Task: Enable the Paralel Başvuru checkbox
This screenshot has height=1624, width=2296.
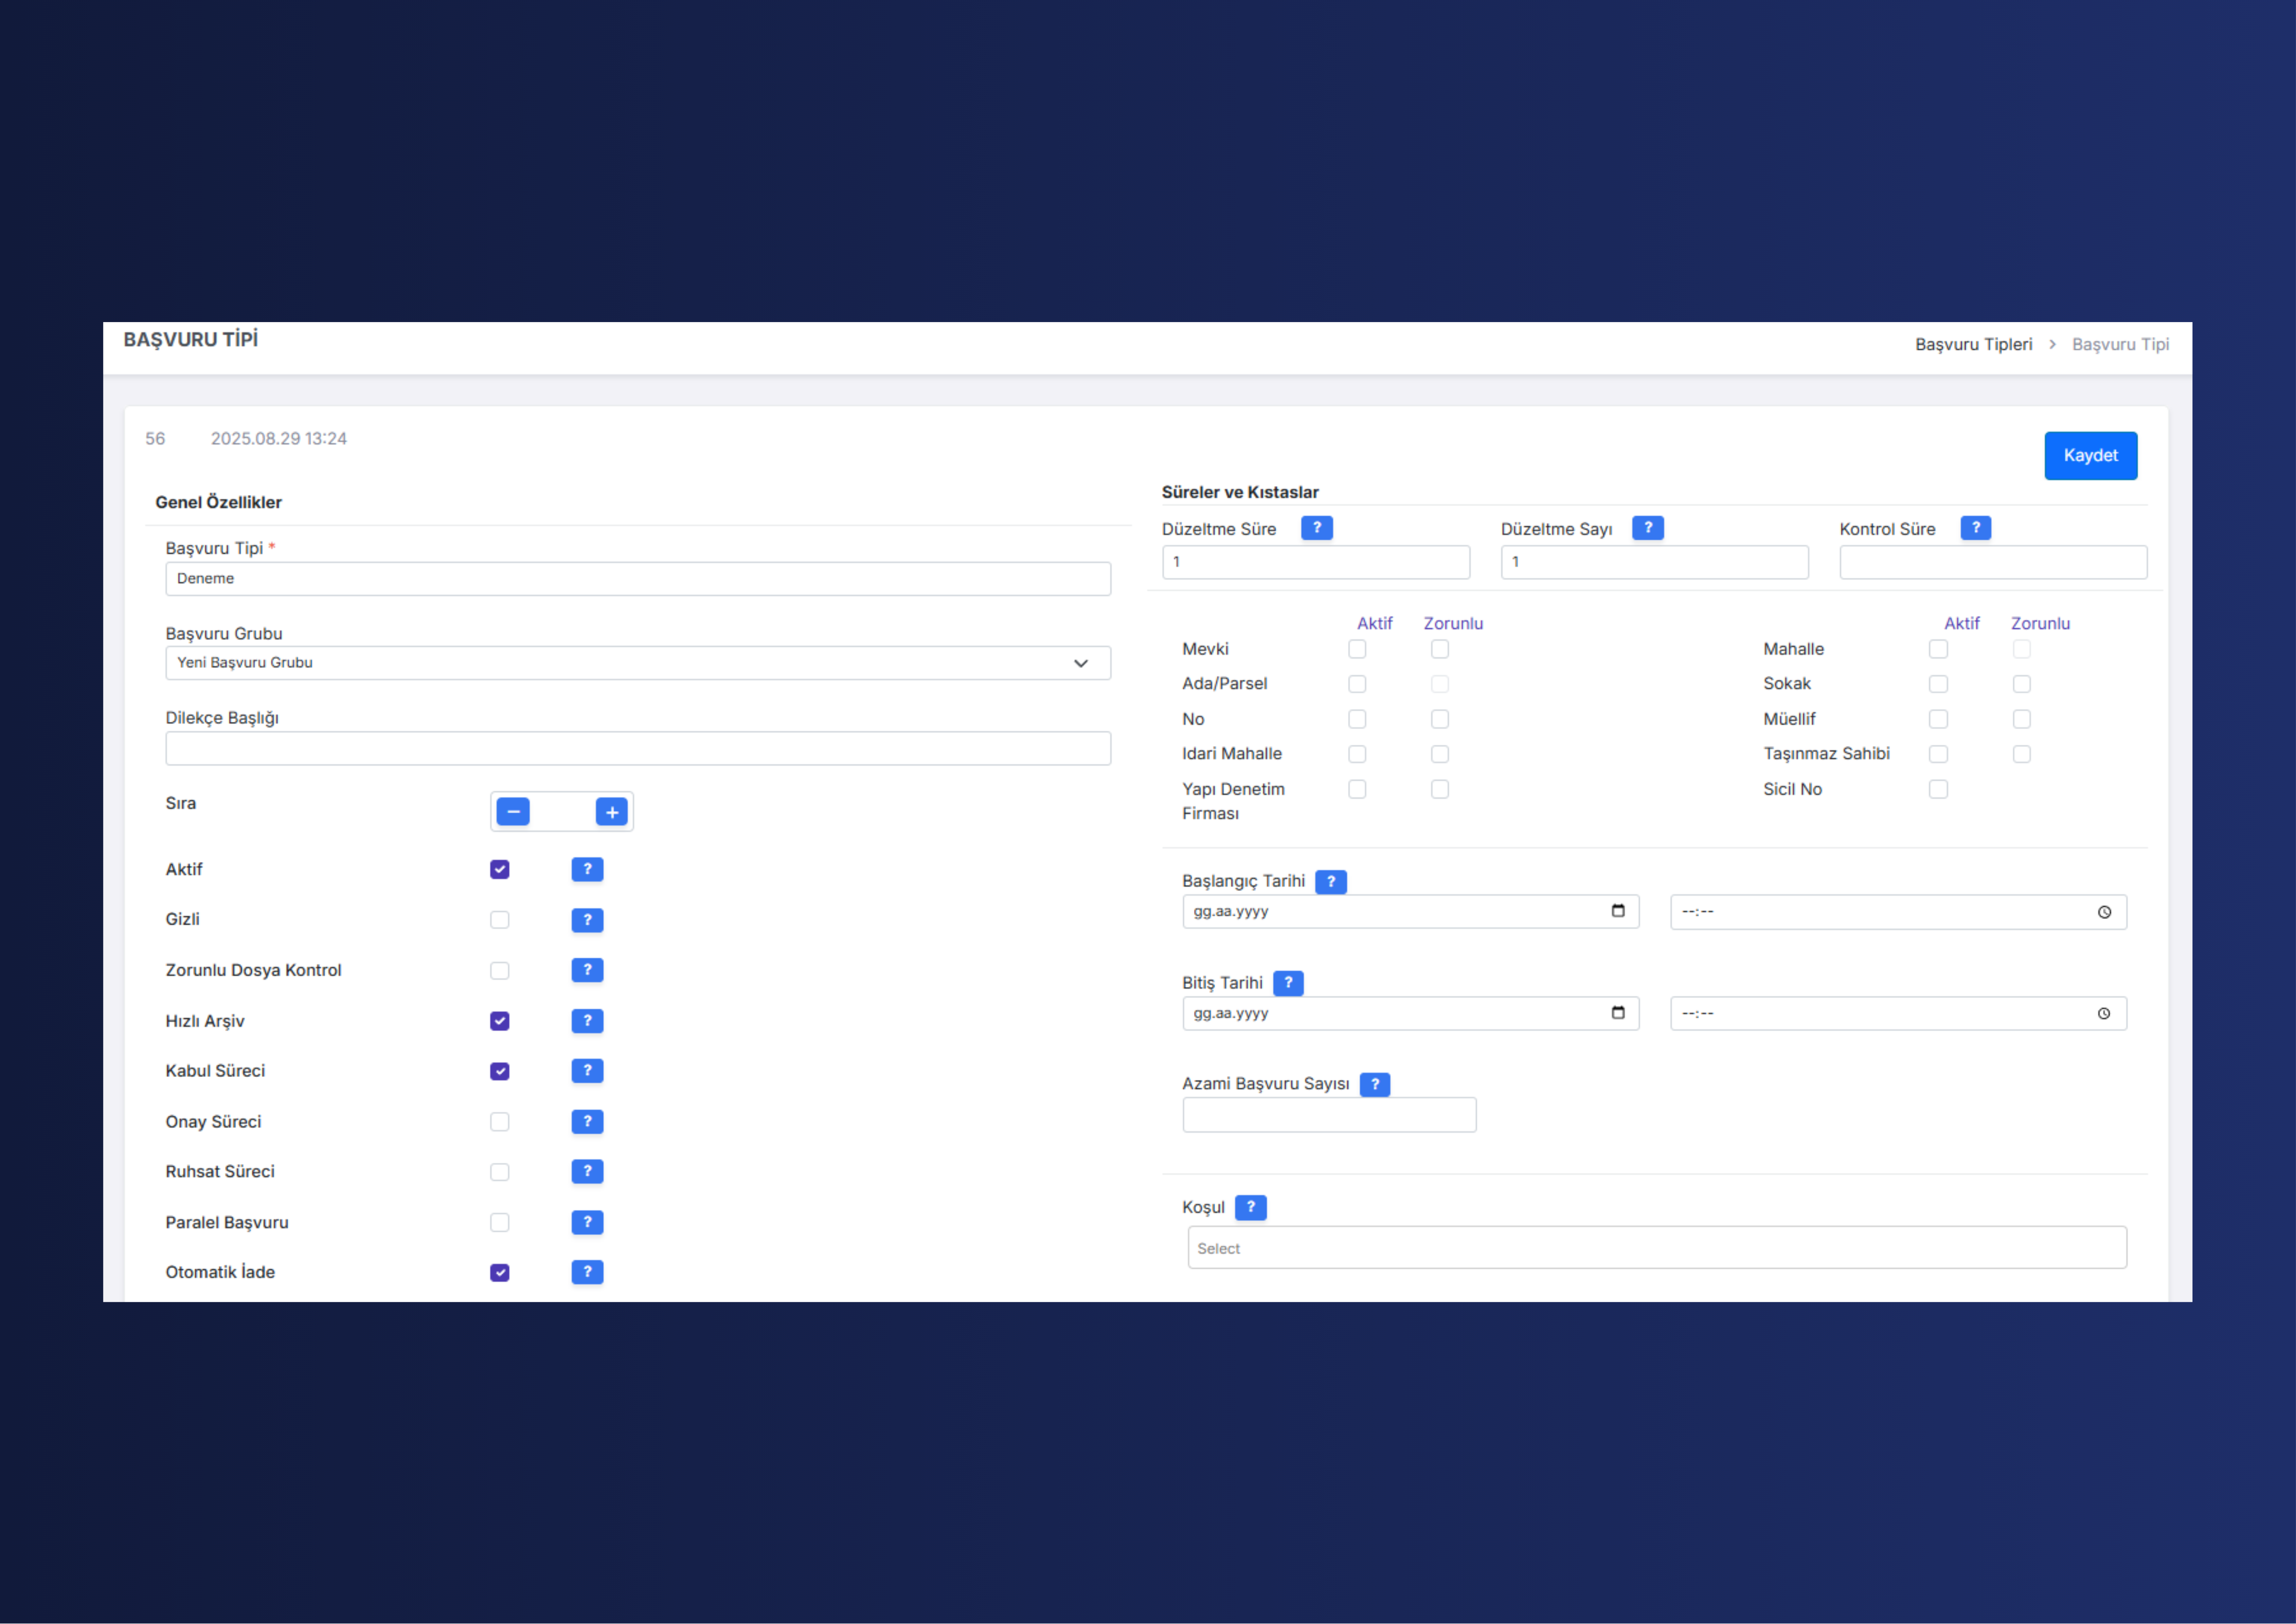Action: pyautogui.click(x=500, y=1223)
